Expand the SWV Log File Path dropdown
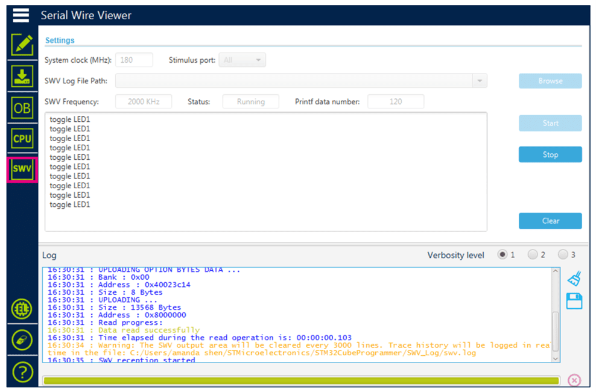 (480, 81)
